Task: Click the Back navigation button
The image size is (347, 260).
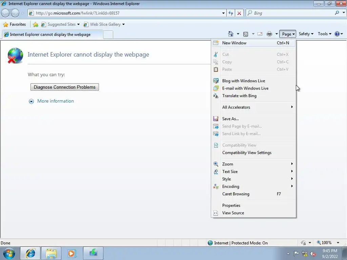Action: coord(5,13)
